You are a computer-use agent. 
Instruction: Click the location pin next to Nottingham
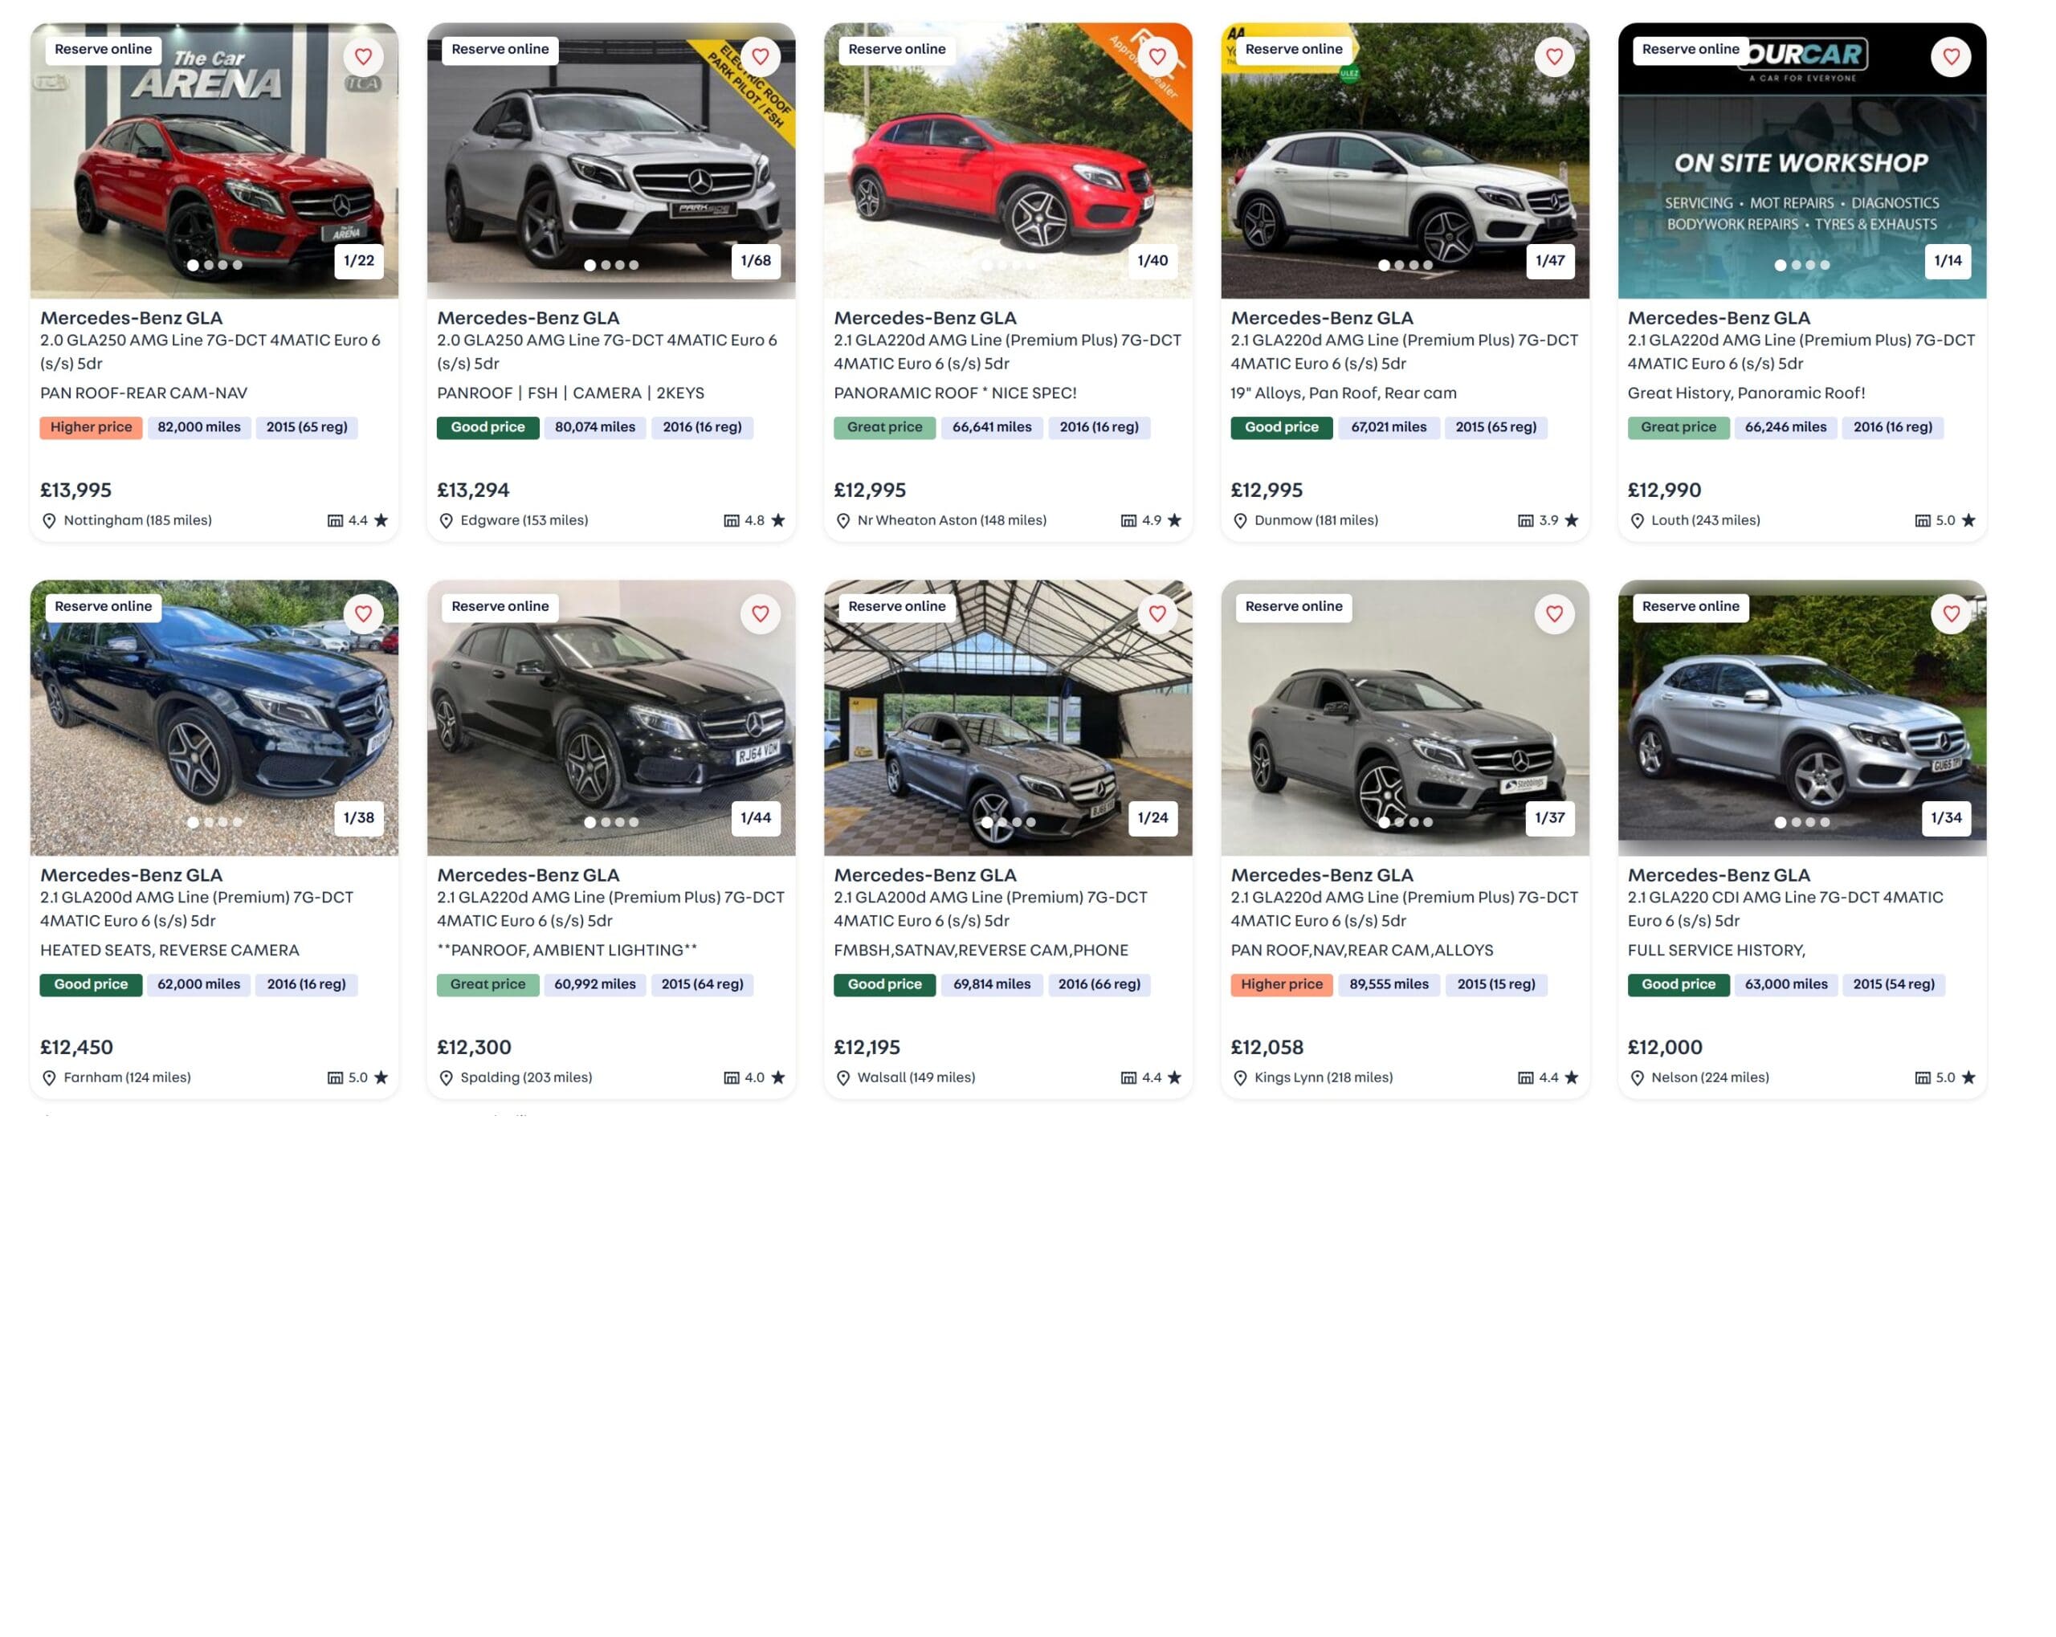click(x=50, y=520)
